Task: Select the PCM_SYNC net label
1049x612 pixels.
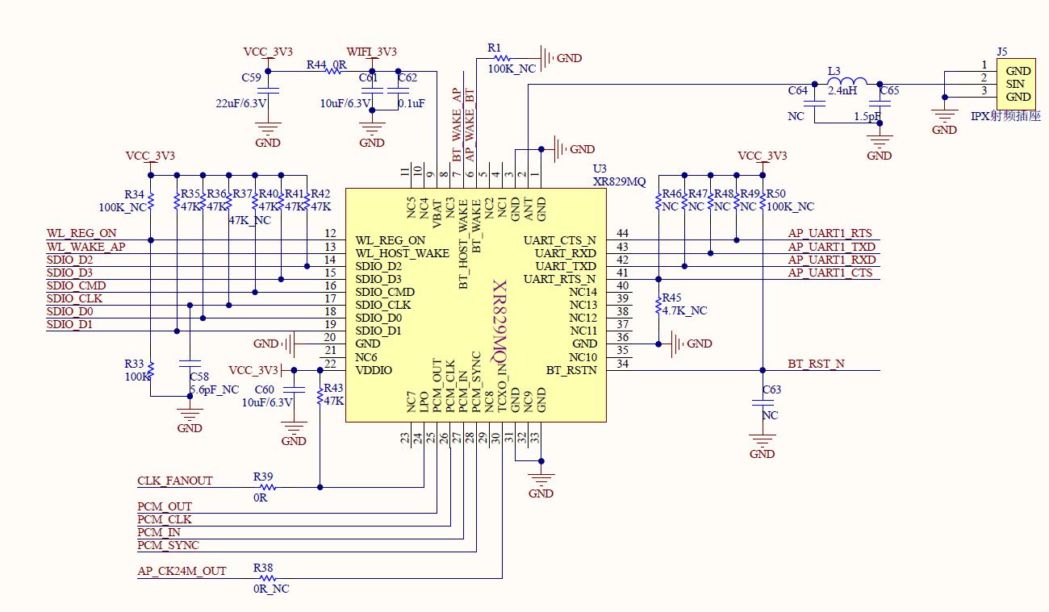Action: tap(168, 546)
